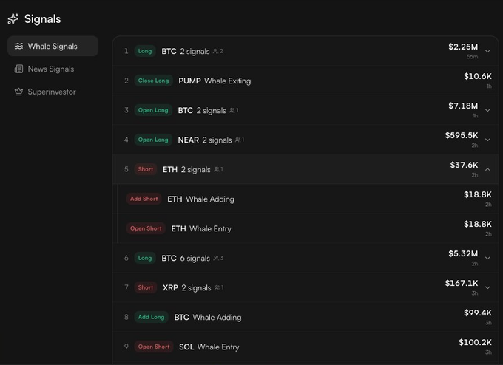Click the Close Long badge for PUMP
The width and height of the screenshot is (503, 365).
click(x=153, y=81)
